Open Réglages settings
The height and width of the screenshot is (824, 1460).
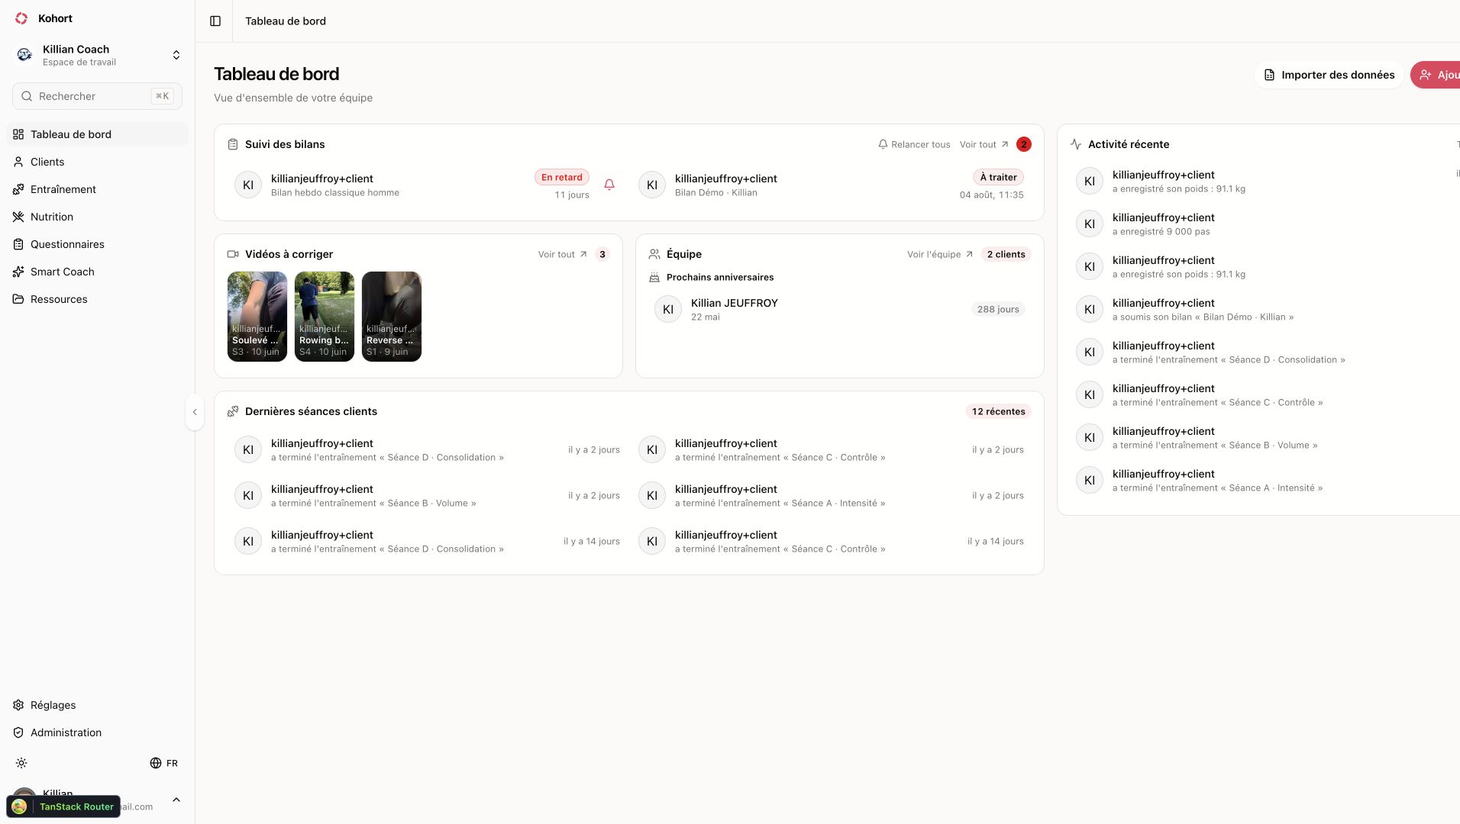(98, 705)
